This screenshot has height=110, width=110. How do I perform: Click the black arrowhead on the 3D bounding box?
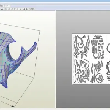click(x=13, y=106)
